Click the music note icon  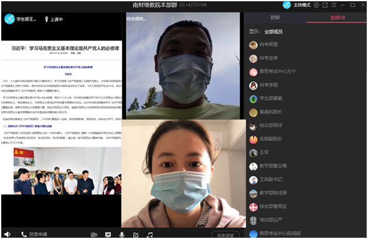tap(150, 234)
